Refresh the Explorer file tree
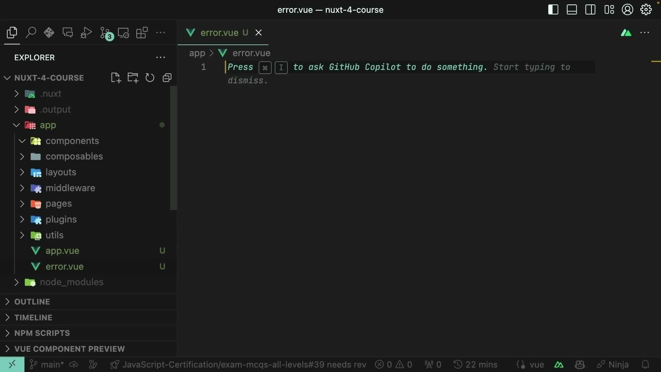The image size is (661, 372). coord(150,78)
